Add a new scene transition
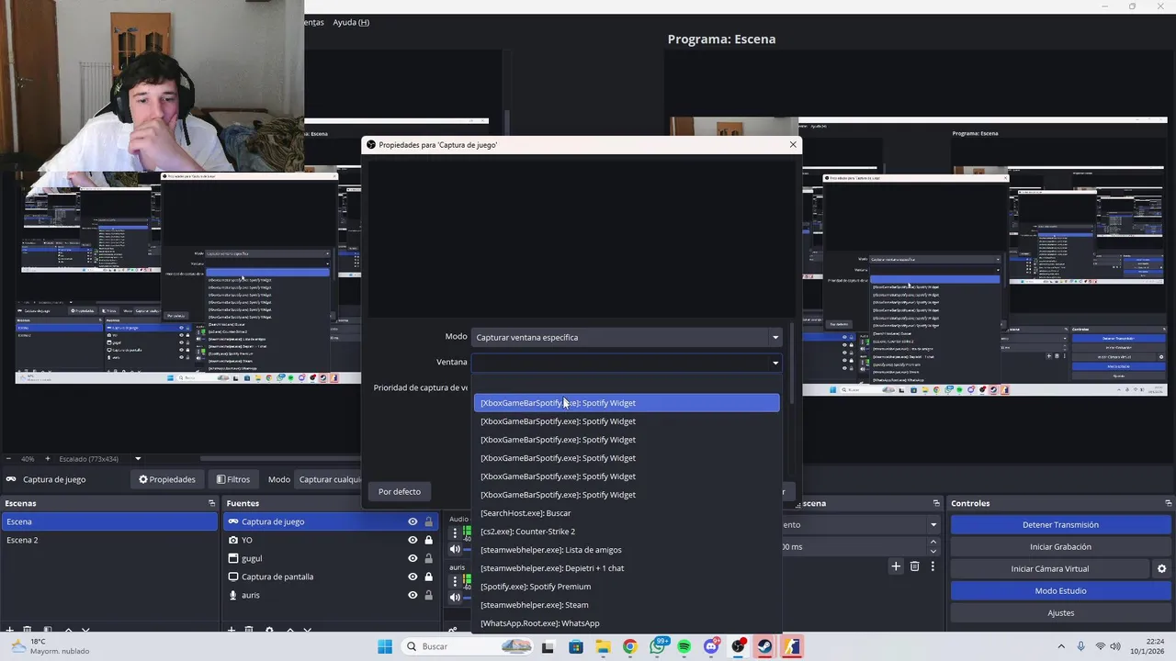1176x661 pixels. pos(896,566)
